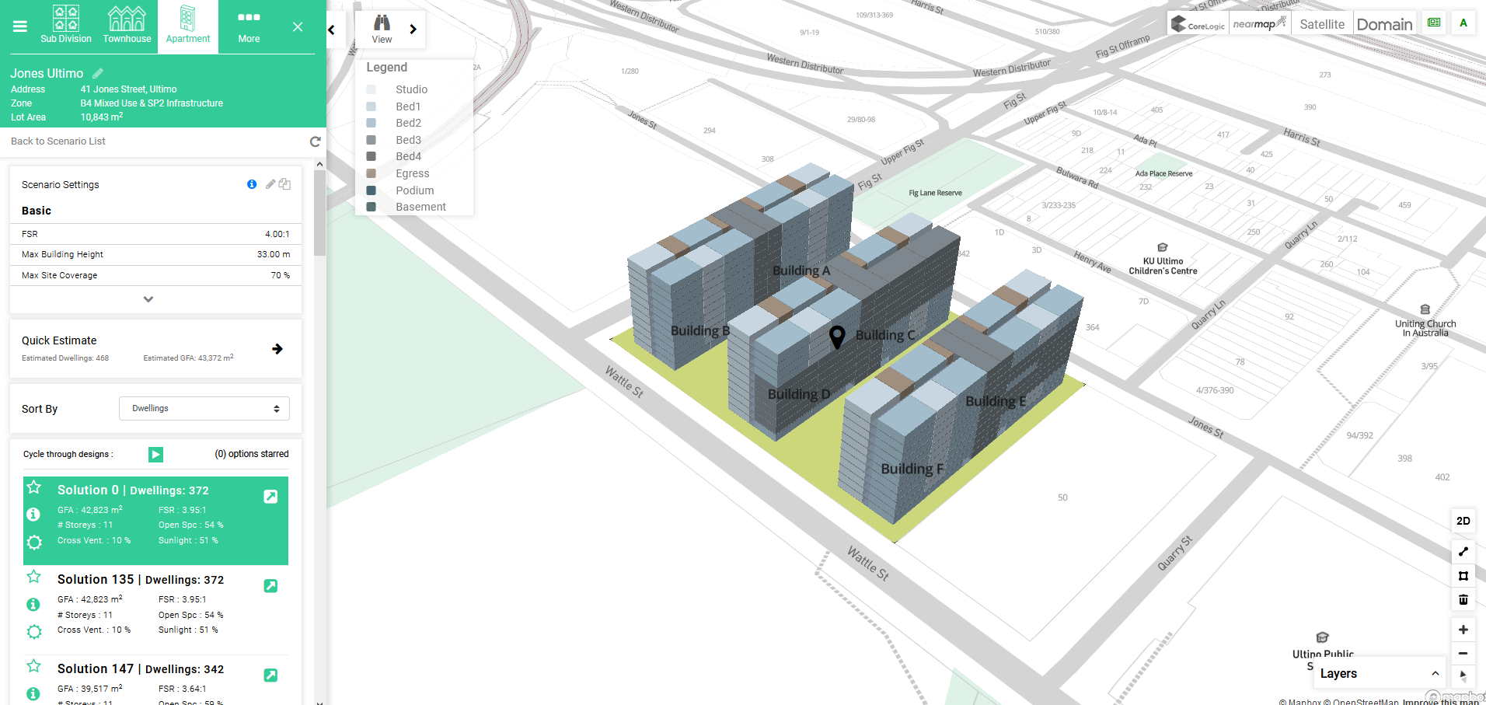Toggle the green A map labels button
Image resolution: width=1486 pixels, height=705 pixels.
click(1463, 23)
